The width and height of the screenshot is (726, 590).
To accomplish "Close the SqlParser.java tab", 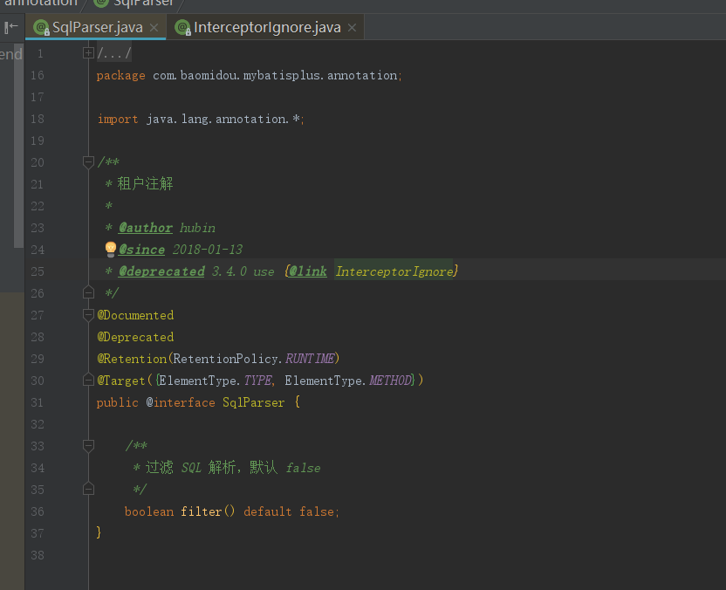I will [x=153, y=27].
